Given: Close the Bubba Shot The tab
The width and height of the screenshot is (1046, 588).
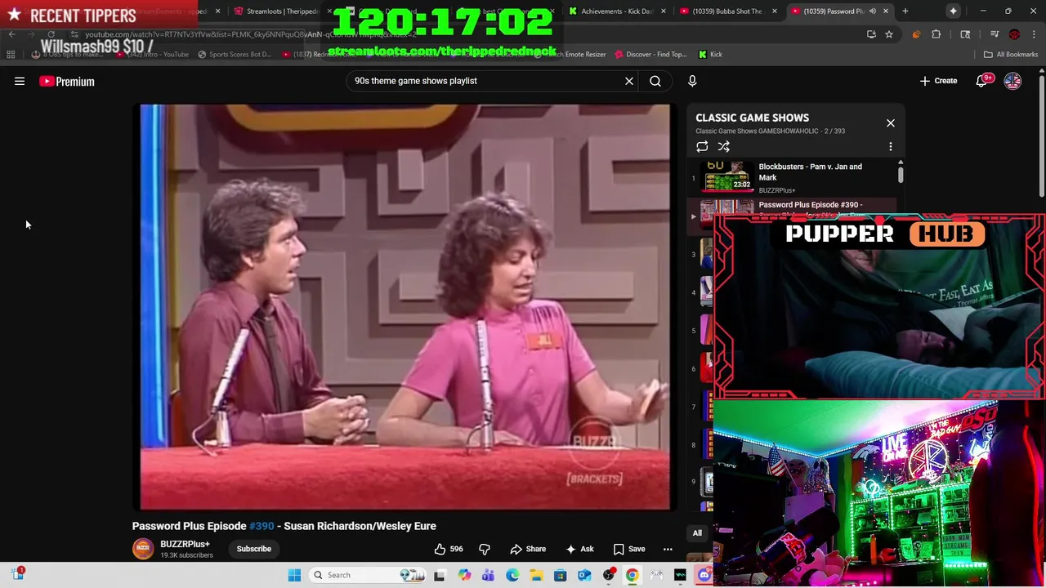Looking at the screenshot, I should [x=775, y=11].
